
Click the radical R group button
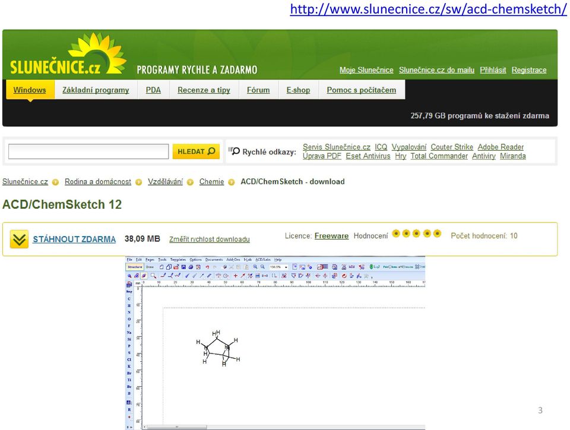129,410
